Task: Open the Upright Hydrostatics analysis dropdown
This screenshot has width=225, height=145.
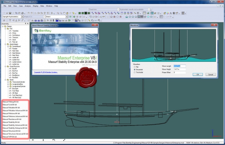Action: 22,17
